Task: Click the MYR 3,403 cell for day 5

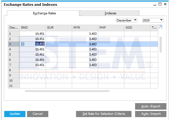Action: (x=85, y=55)
